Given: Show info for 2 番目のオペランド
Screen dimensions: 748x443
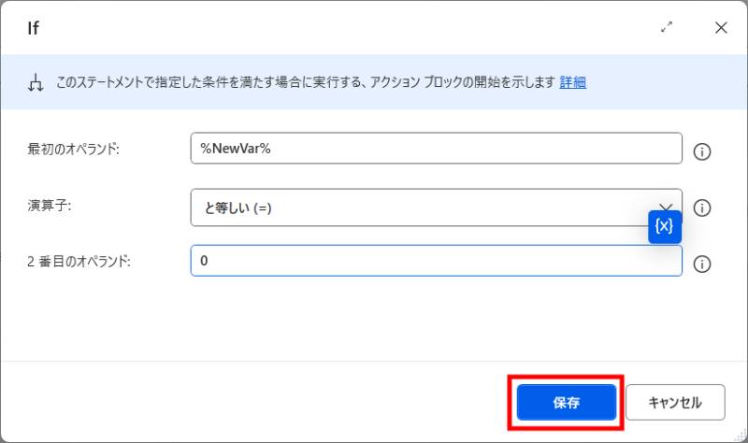Looking at the screenshot, I should click(702, 264).
